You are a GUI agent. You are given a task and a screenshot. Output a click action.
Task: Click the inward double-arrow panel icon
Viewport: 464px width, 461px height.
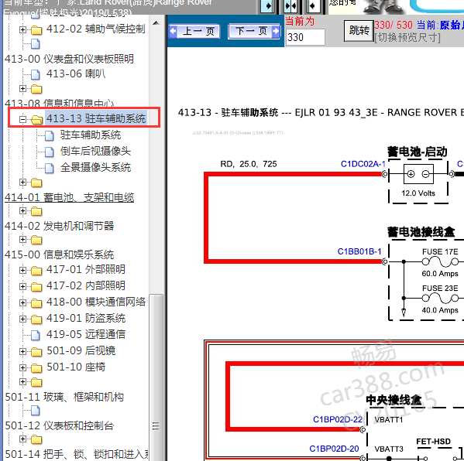point(290,6)
